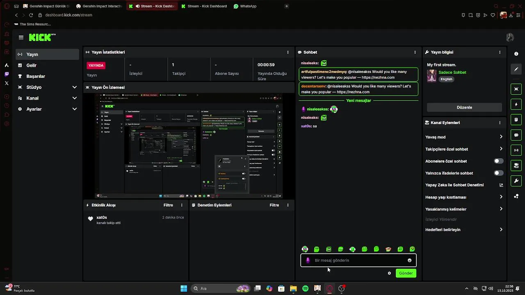
Task: Click the Windows Start button
Action: point(184,288)
